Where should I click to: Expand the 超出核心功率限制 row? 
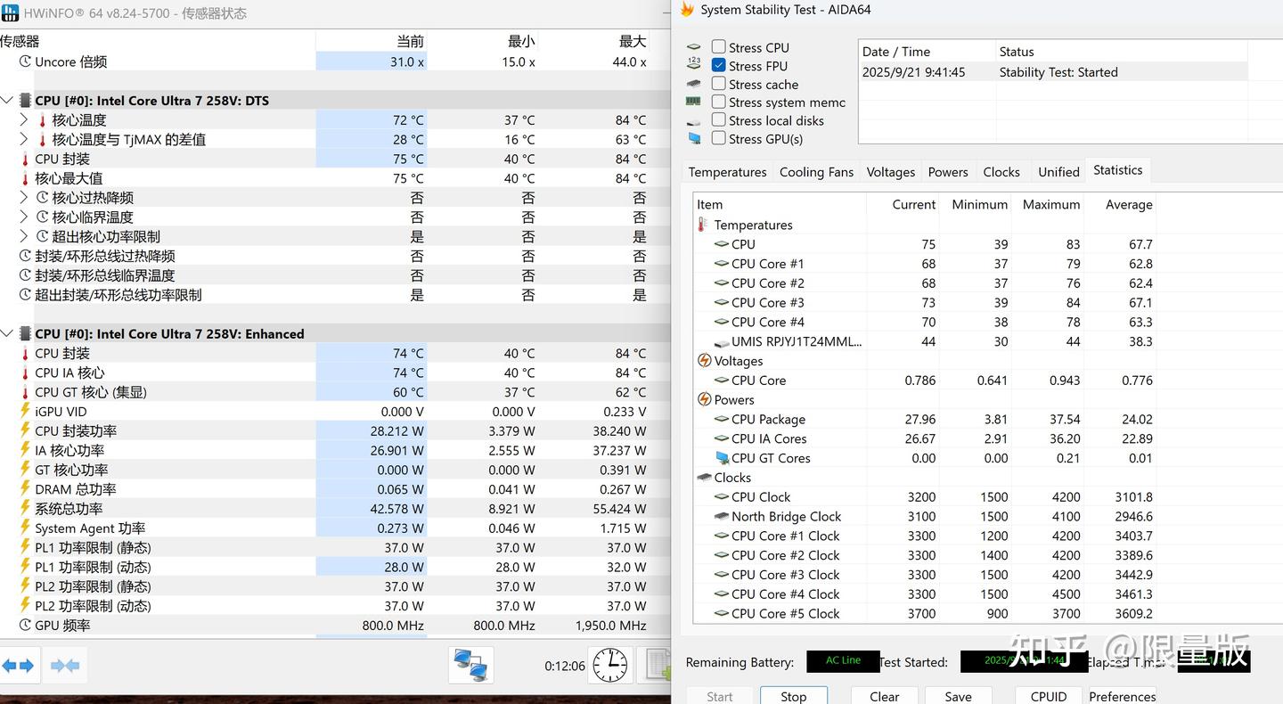[x=24, y=236]
